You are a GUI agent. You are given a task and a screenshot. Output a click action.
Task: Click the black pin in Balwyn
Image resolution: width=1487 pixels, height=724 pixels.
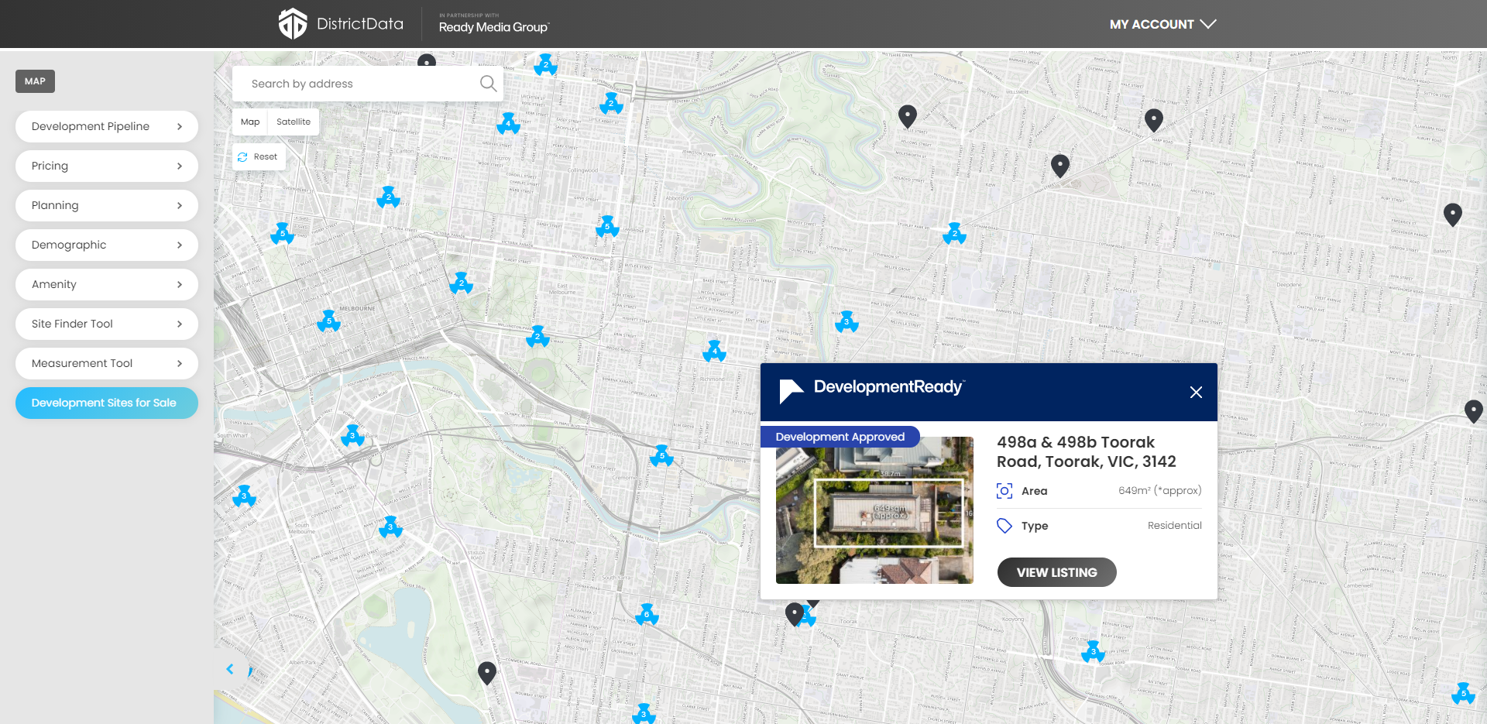click(1453, 214)
